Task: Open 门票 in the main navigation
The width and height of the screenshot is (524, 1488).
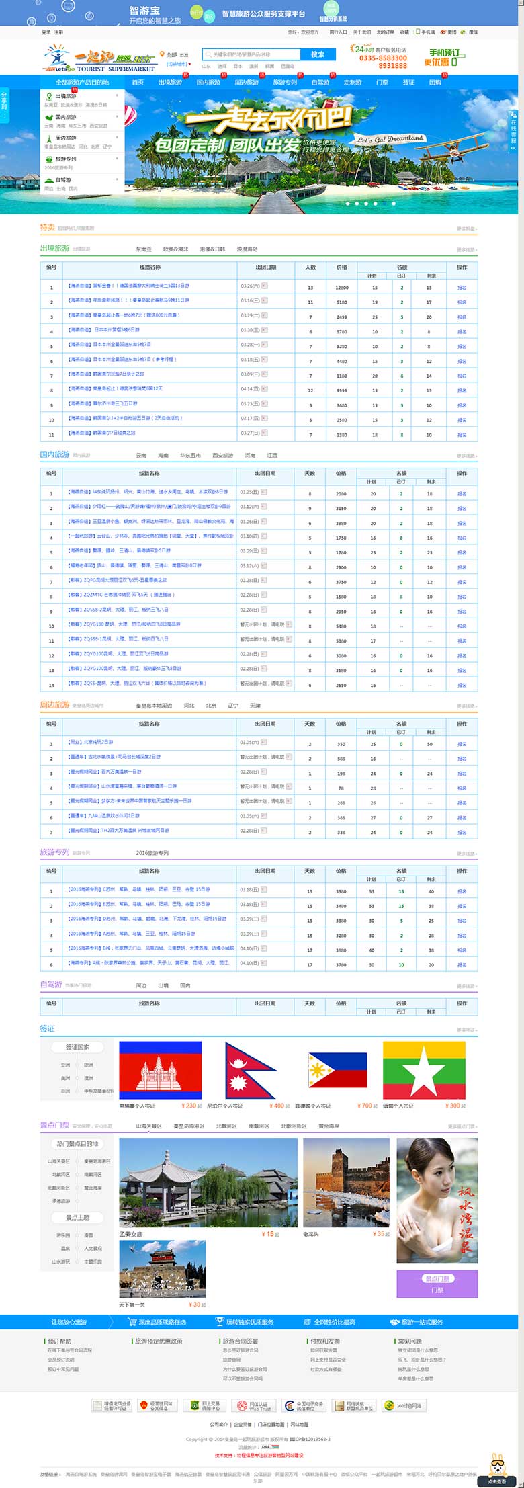Action: coord(382,82)
